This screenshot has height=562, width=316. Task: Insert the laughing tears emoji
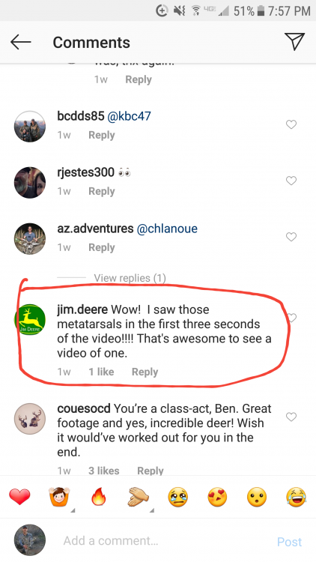297,498
